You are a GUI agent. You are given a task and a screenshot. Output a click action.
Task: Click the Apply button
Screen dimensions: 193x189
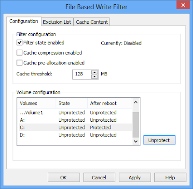(135, 177)
